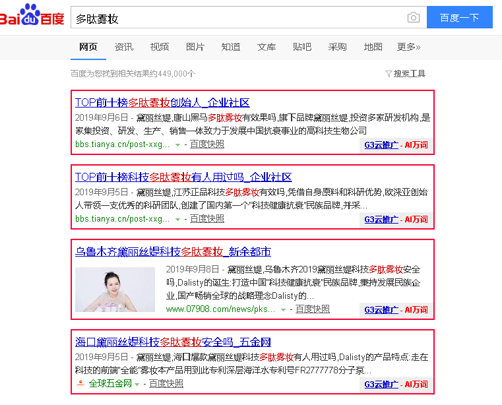Open the 图片 tab
Image resolution: width=502 pixels, height=405 pixels.
click(x=195, y=47)
